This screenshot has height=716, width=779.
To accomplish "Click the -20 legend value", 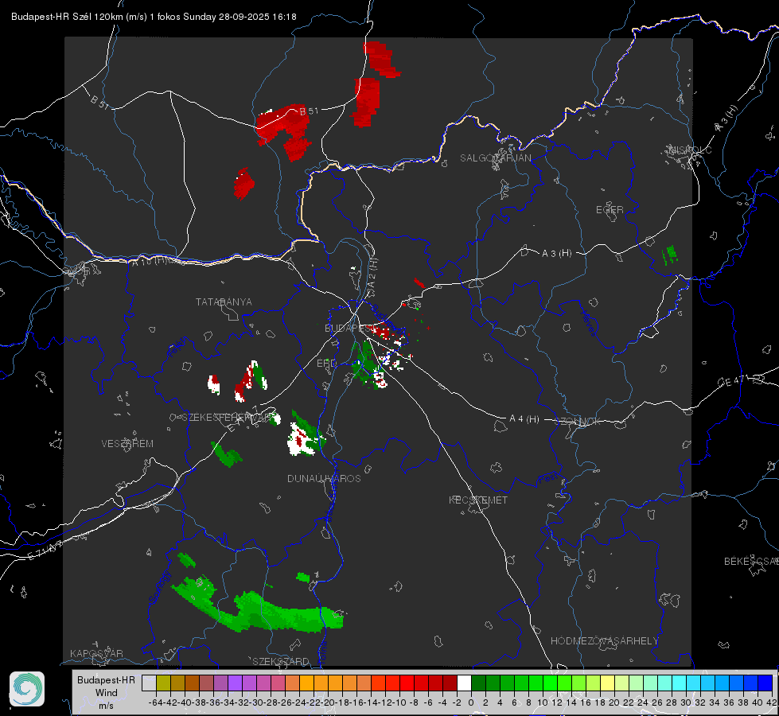I will (328, 702).
